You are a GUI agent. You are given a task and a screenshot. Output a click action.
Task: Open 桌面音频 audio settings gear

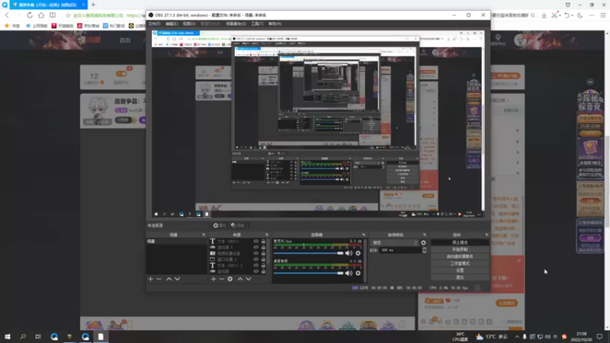click(x=358, y=273)
